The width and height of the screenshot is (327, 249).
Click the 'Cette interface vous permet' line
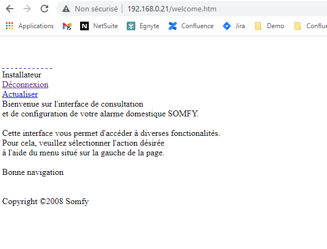111,133
